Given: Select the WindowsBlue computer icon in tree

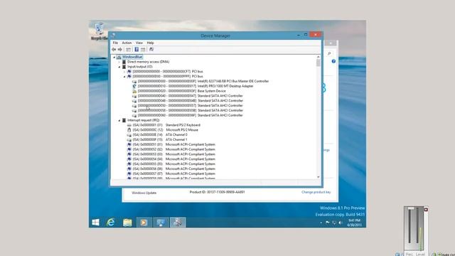Looking at the screenshot, I should (x=119, y=57).
